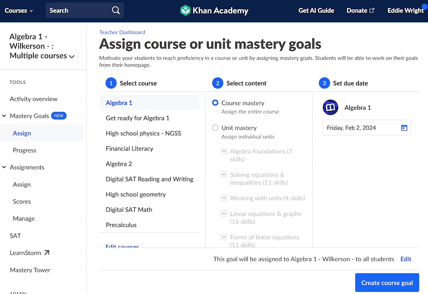
Task: Open the Teacher Dashboard link
Action: (122, 32)
